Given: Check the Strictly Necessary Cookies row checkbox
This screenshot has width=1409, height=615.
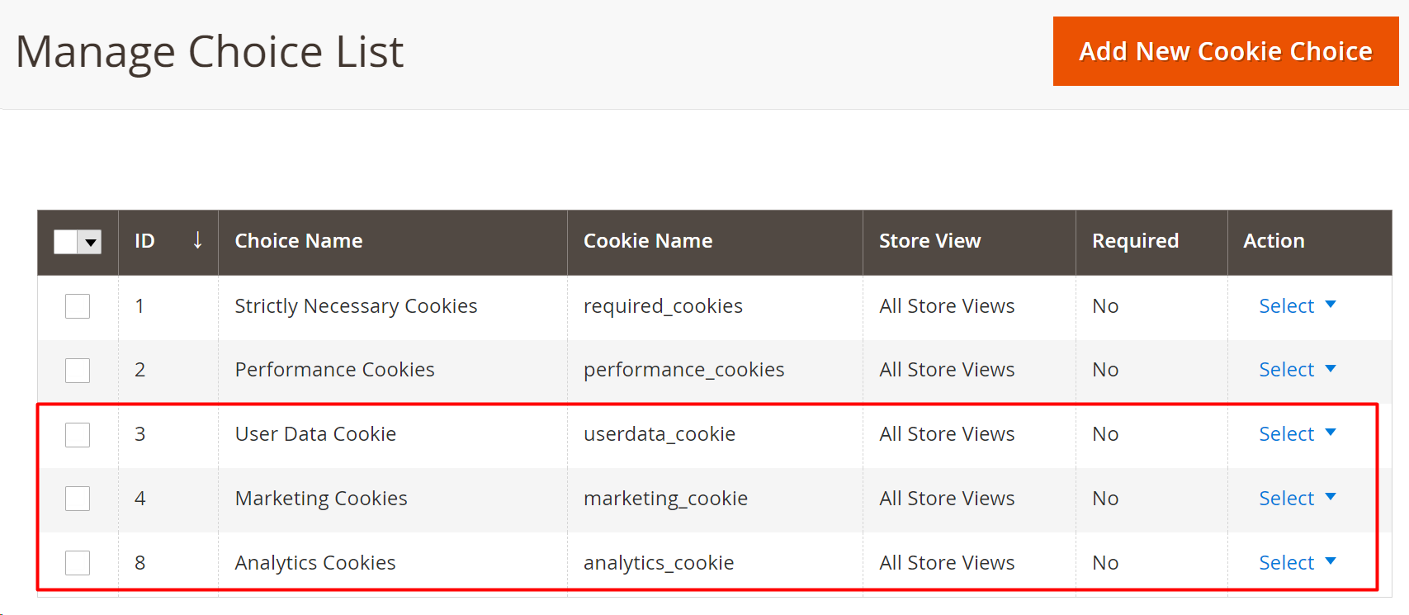Looking at the screenshot, I should (78, 306).
